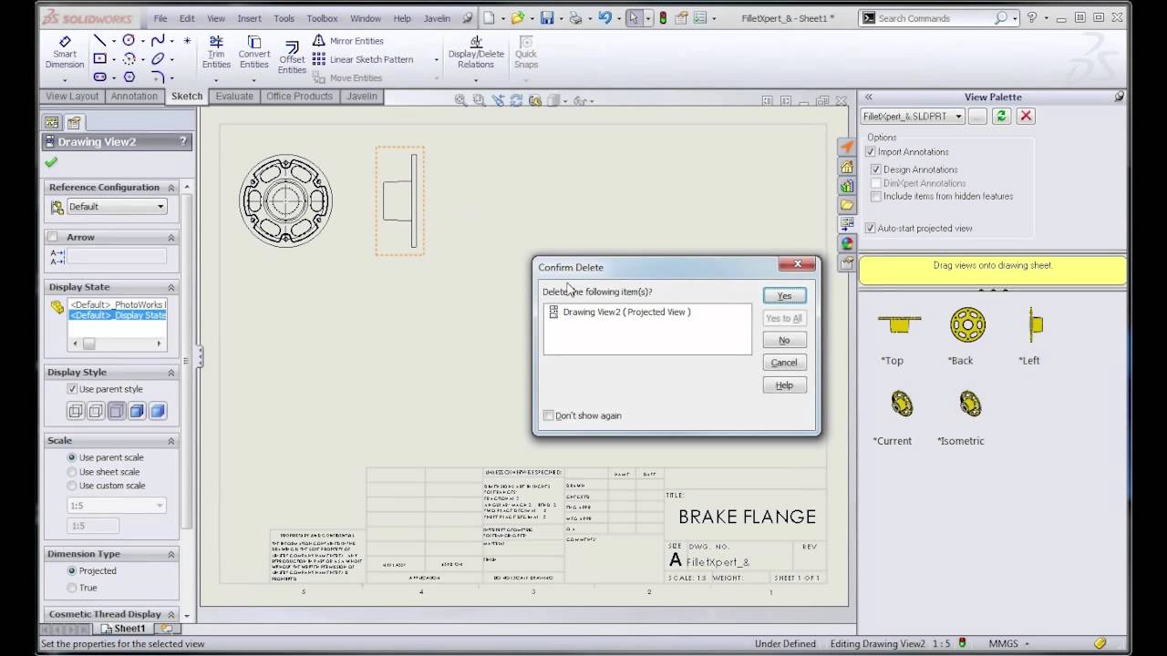The height and width of the screenshot is (656, 1167).
Task: Select the *Back view thumbnail
Action: (968, 324)
